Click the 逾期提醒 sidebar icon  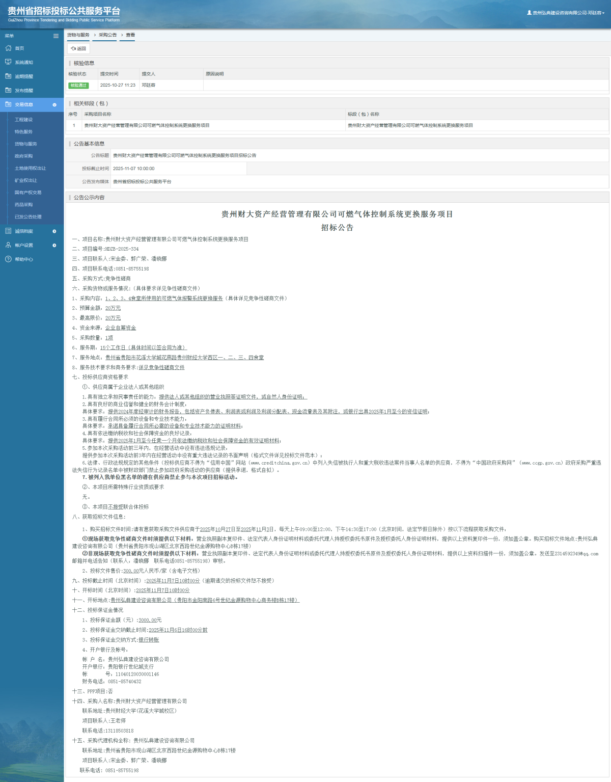(x=8, y=76)
